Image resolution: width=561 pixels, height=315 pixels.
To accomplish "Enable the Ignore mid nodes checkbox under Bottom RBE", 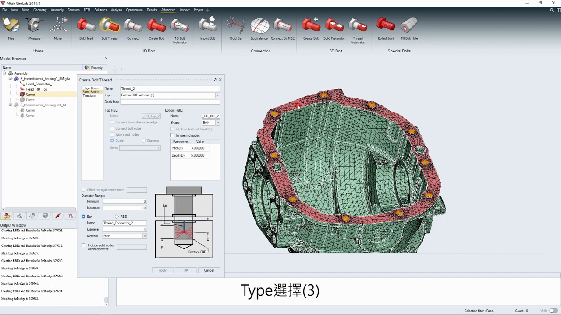I will (173, 135).
